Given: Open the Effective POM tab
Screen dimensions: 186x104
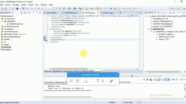Looking at the screenshot, I should point(88,71).
